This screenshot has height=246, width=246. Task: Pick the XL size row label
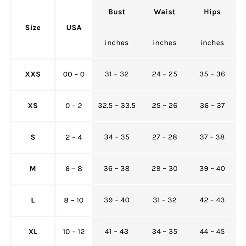click(x=33, y=232)
